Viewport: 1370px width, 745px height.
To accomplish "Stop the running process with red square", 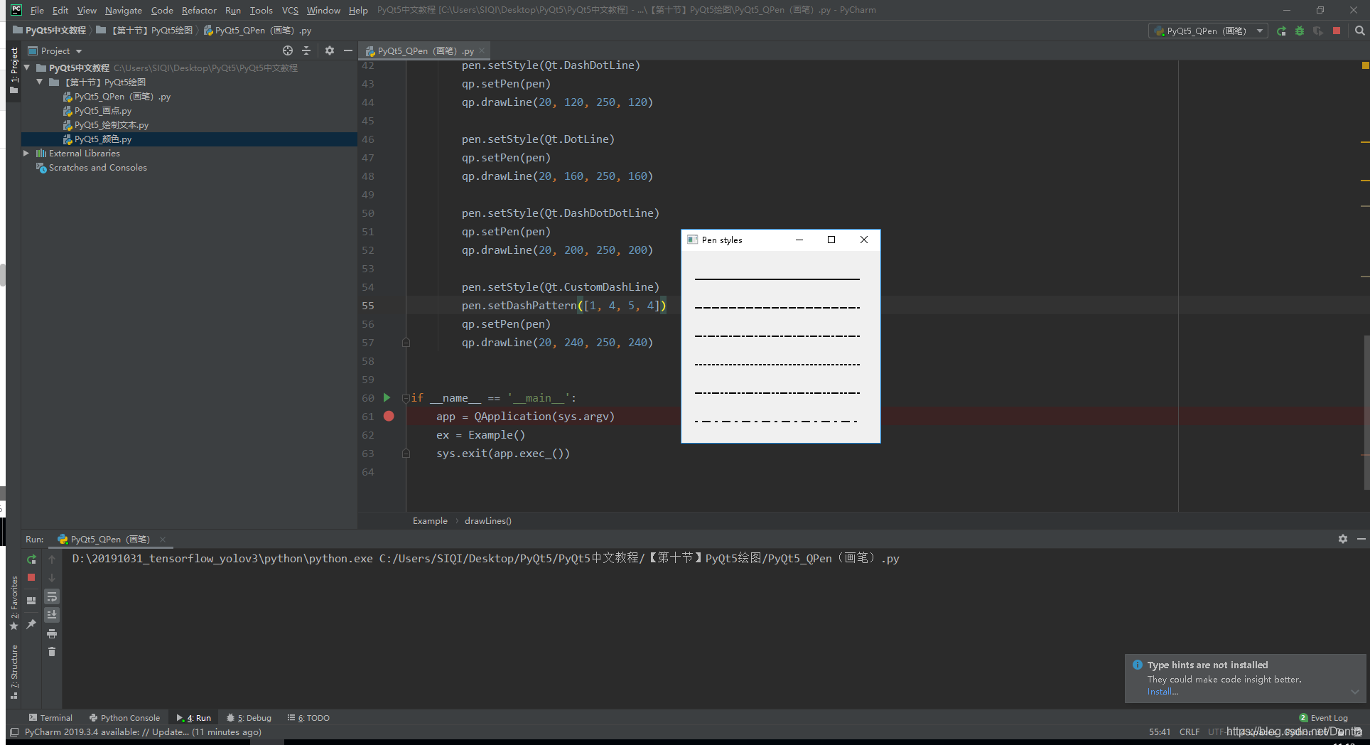I will pyautogui.click(x=1337, y=31).
